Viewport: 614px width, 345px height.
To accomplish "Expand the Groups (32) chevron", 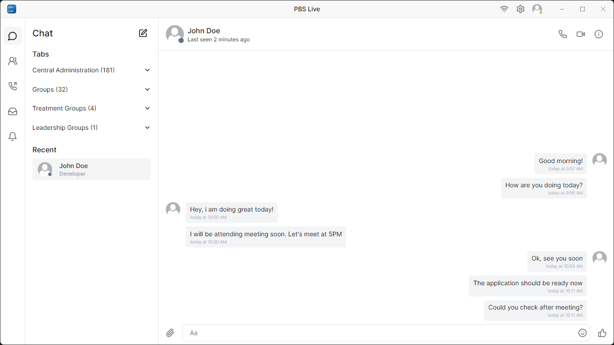I will click(147, 89).
